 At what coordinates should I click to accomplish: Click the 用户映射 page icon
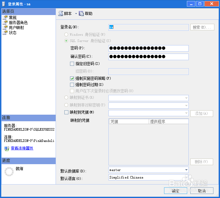click(5, 28)
